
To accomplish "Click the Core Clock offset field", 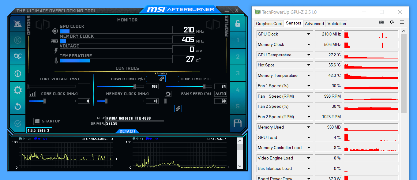I will (84, 101).
